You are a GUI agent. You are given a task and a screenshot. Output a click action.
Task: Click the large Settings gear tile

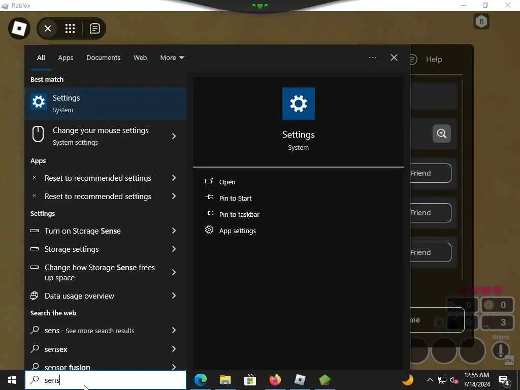[x=299, y=104]
